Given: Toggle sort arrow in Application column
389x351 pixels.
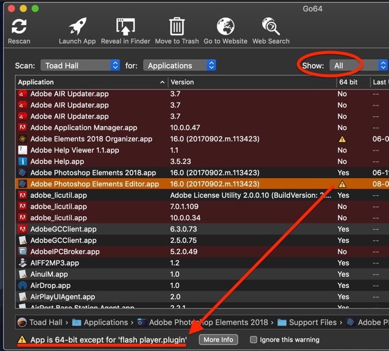Looking at the screenshot, I should click(x=163, y=82).
